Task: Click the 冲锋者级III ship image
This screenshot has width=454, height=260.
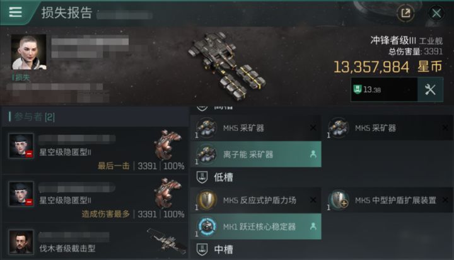Action: (226, 66)
